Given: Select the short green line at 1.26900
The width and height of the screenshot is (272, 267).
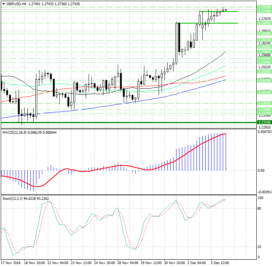Looking at the screenshot, I should coord(207,23).
